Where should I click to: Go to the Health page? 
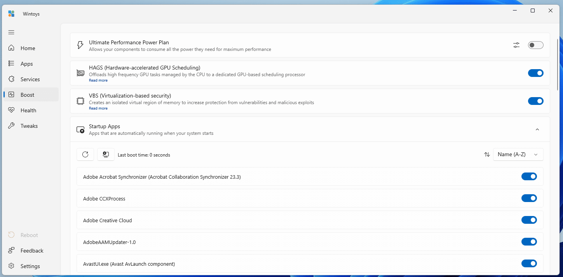coord(28,110)
